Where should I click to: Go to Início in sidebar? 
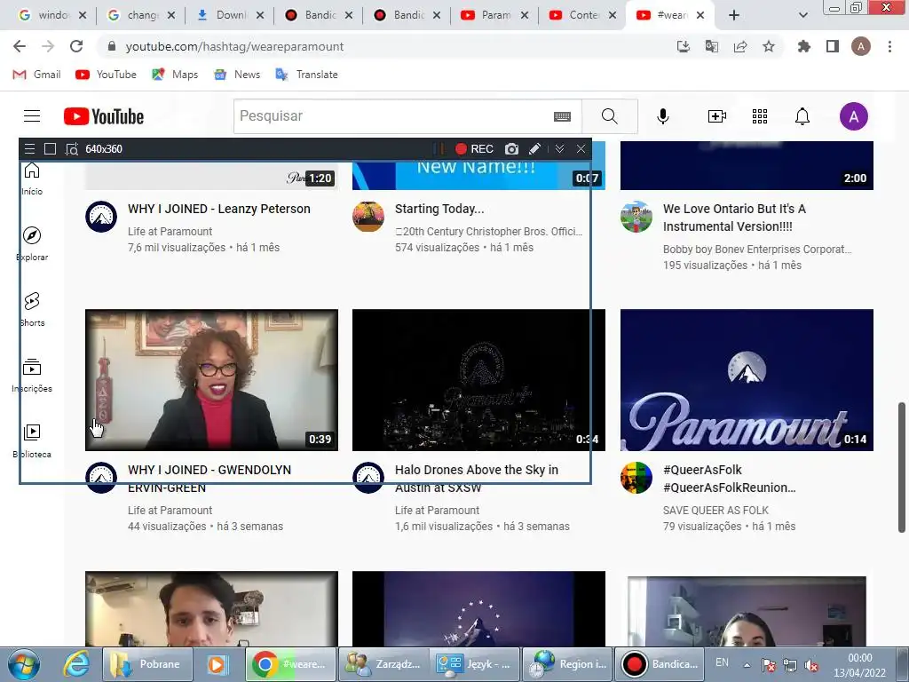coord(32,178)
